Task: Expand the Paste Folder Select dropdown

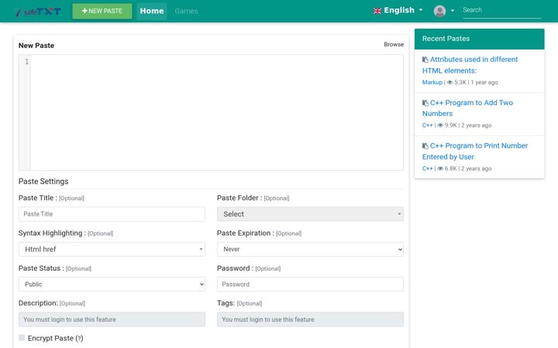Action: [310, 214]
